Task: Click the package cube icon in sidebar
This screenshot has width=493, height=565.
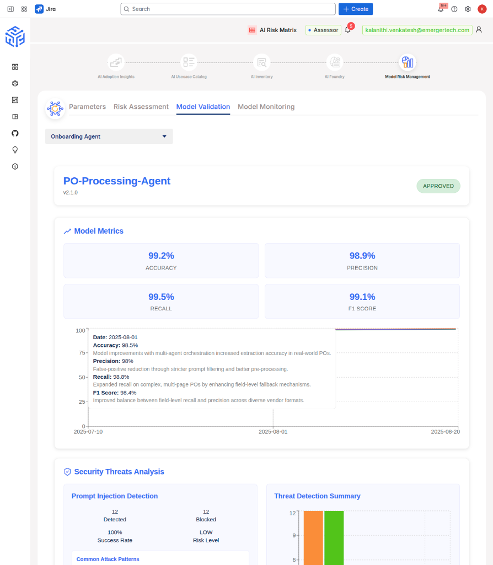Action: pos(15,83)
